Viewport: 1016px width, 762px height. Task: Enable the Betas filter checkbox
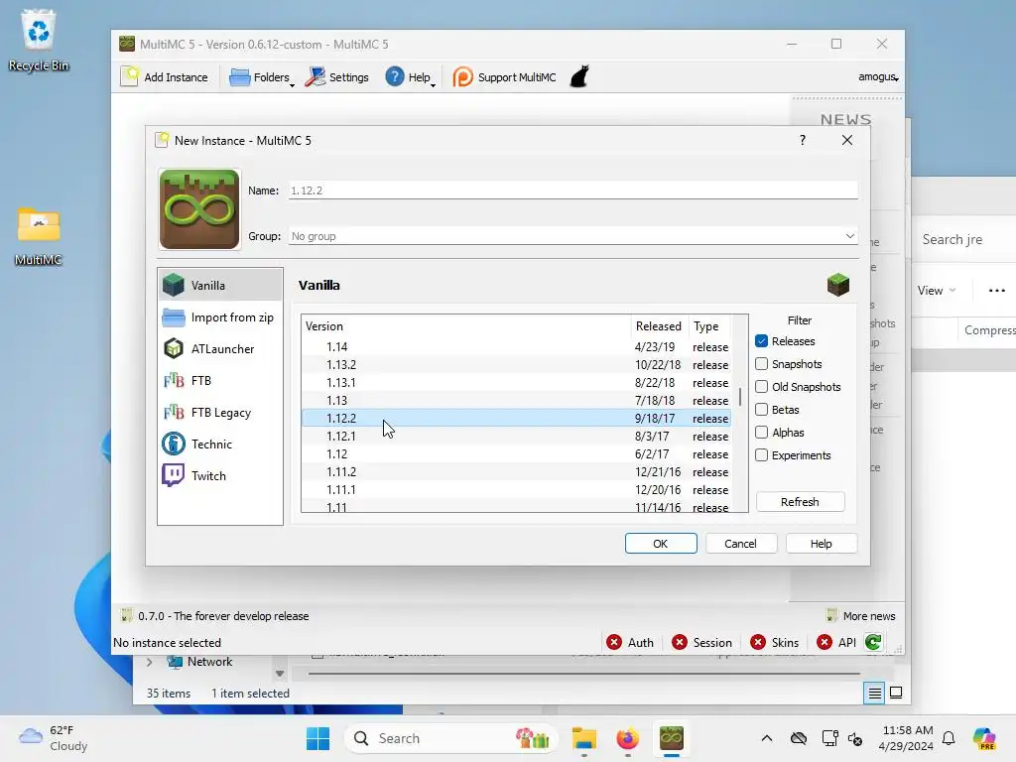tap(761, 409)
